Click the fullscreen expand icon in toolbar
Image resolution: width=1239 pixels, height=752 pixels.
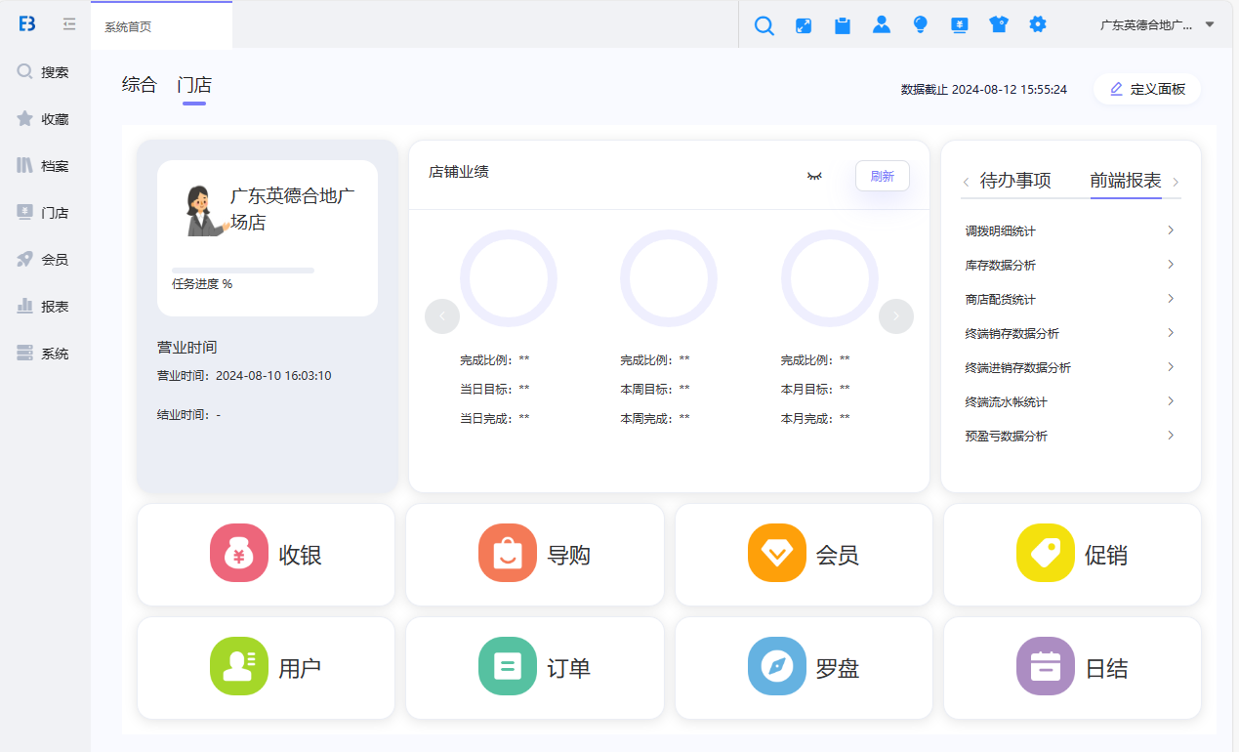(804, 26)
